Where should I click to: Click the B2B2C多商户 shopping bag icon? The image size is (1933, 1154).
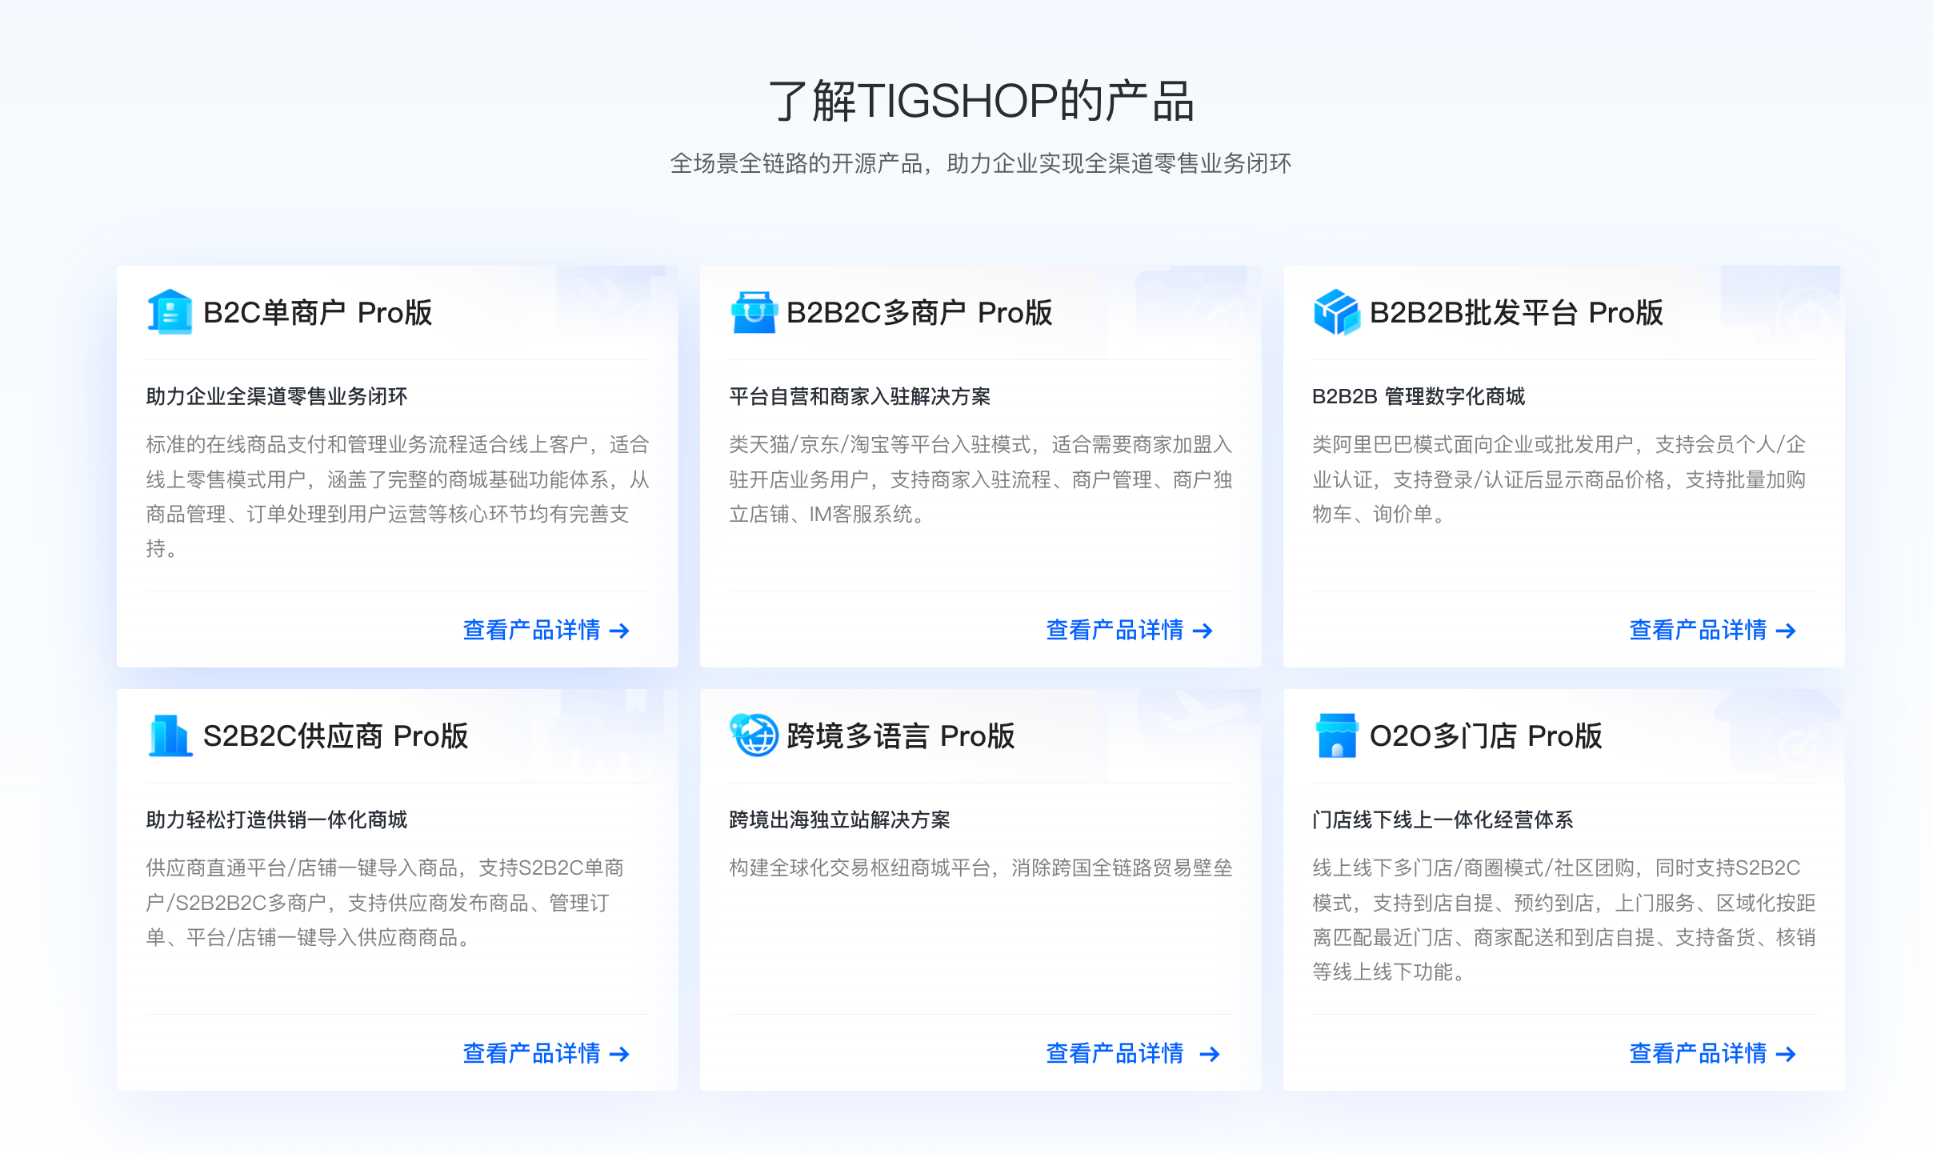pos(753,312)
